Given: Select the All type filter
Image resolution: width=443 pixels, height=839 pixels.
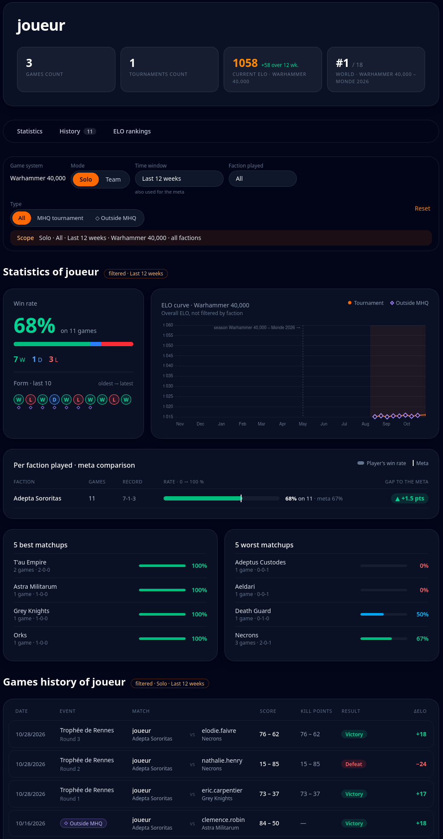Looking at the screenshot, I should [x=22, y=218].
